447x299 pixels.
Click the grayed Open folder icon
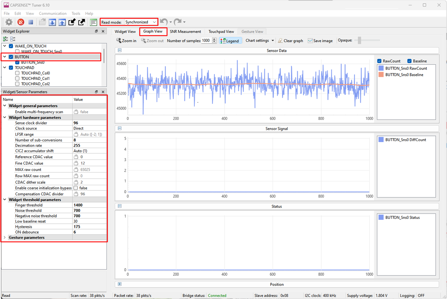[x=42, y=22]
